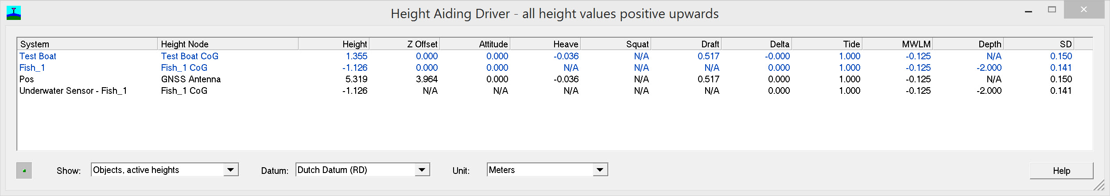Select the Fish_1 system row
Screen dimensions: 1110x196
(32, 68)
